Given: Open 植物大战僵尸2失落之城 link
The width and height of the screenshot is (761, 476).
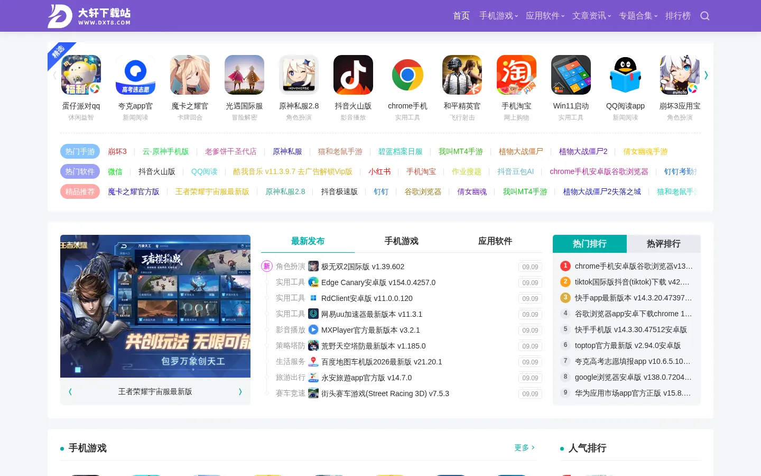Looking at the screenshot, I should 602,191.
